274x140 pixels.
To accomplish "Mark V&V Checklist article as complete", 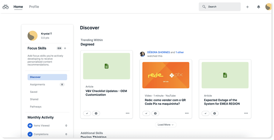I will pos(87,113).
